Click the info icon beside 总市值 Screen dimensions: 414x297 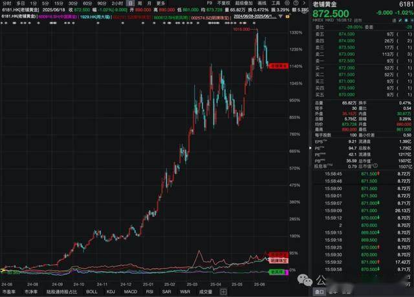[375, 166]
